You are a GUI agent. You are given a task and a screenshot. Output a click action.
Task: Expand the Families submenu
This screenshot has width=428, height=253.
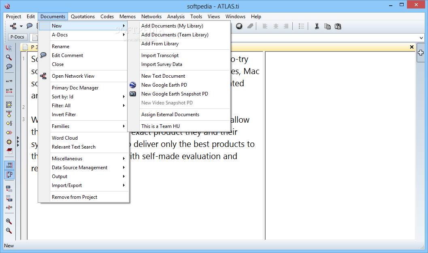click(83, 126)
